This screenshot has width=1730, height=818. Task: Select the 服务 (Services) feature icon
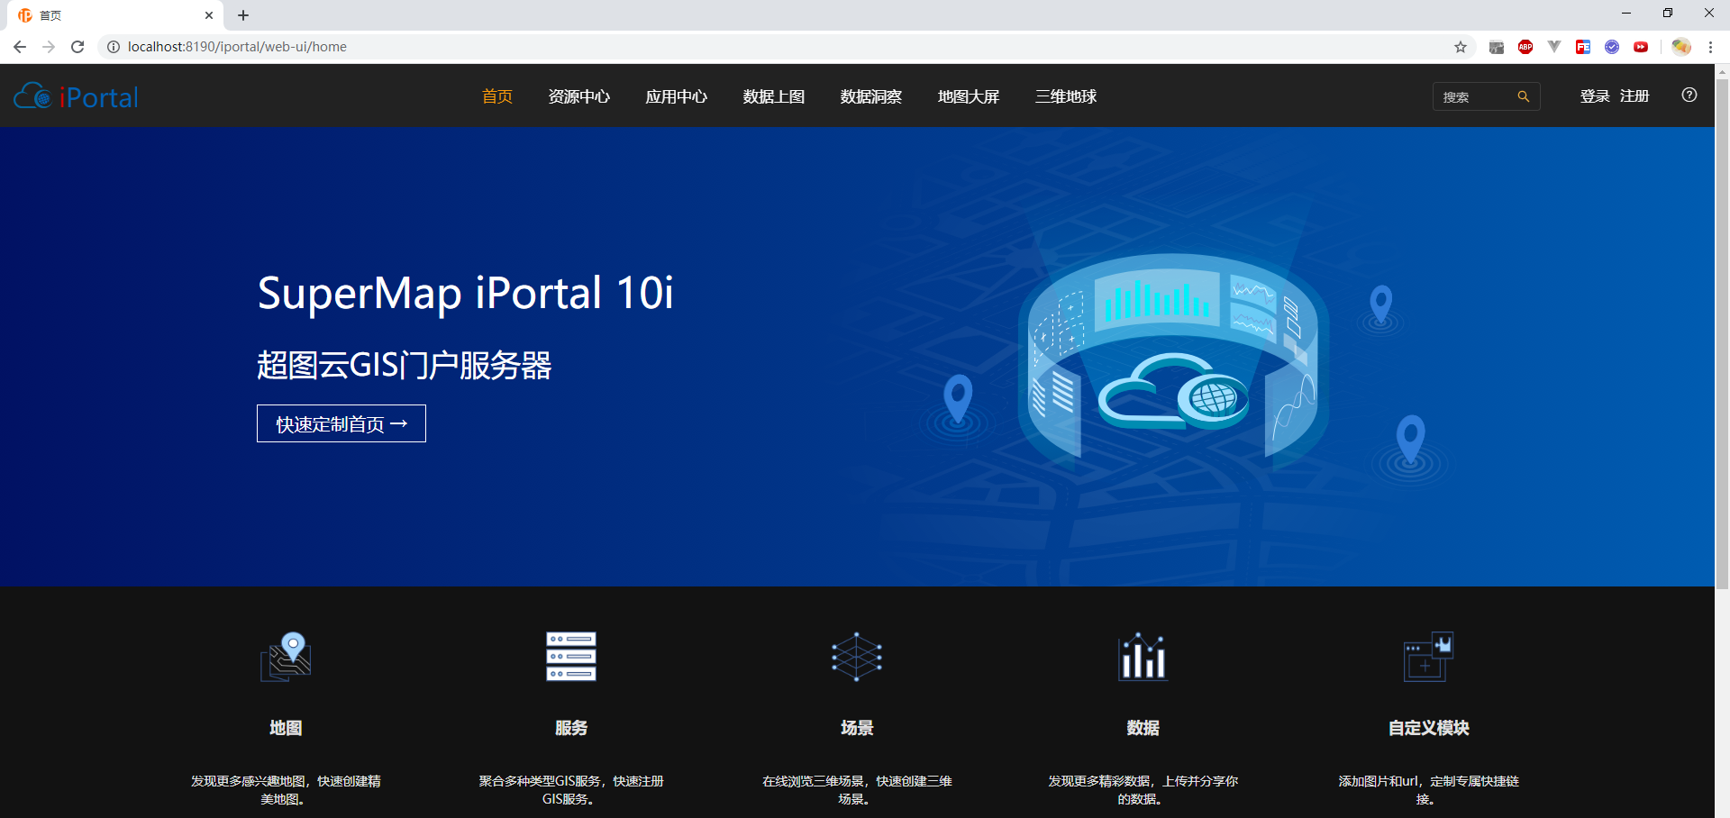(x=569, y=657)
